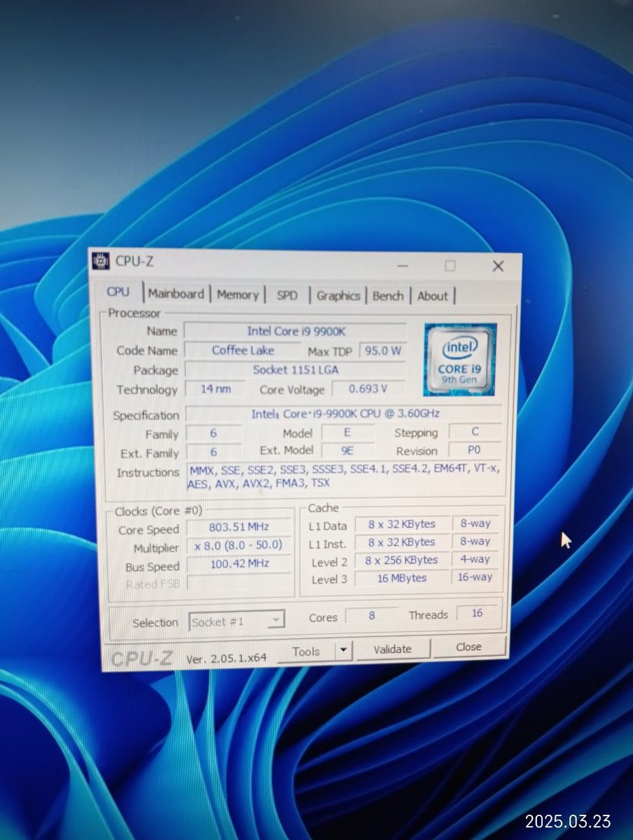Open the Graphics tab
This screenshot has width=633, height=840.
[x=338, y=295]
